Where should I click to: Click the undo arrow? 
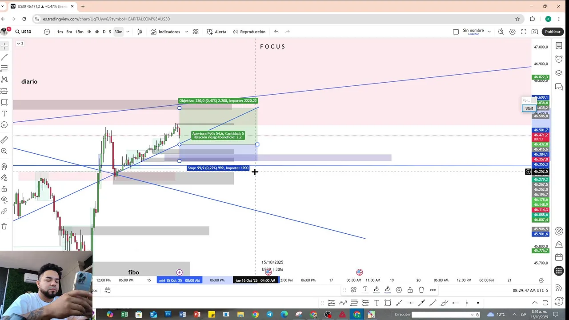click(276, 32)
